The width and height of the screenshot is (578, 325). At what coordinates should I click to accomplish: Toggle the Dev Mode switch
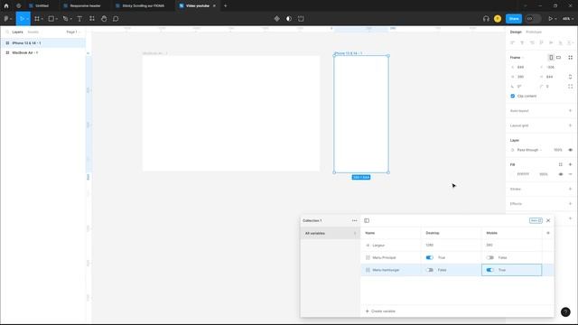(533, 18)
